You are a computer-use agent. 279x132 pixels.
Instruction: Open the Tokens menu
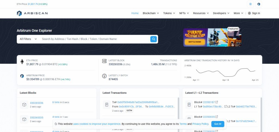click(169, 13)
